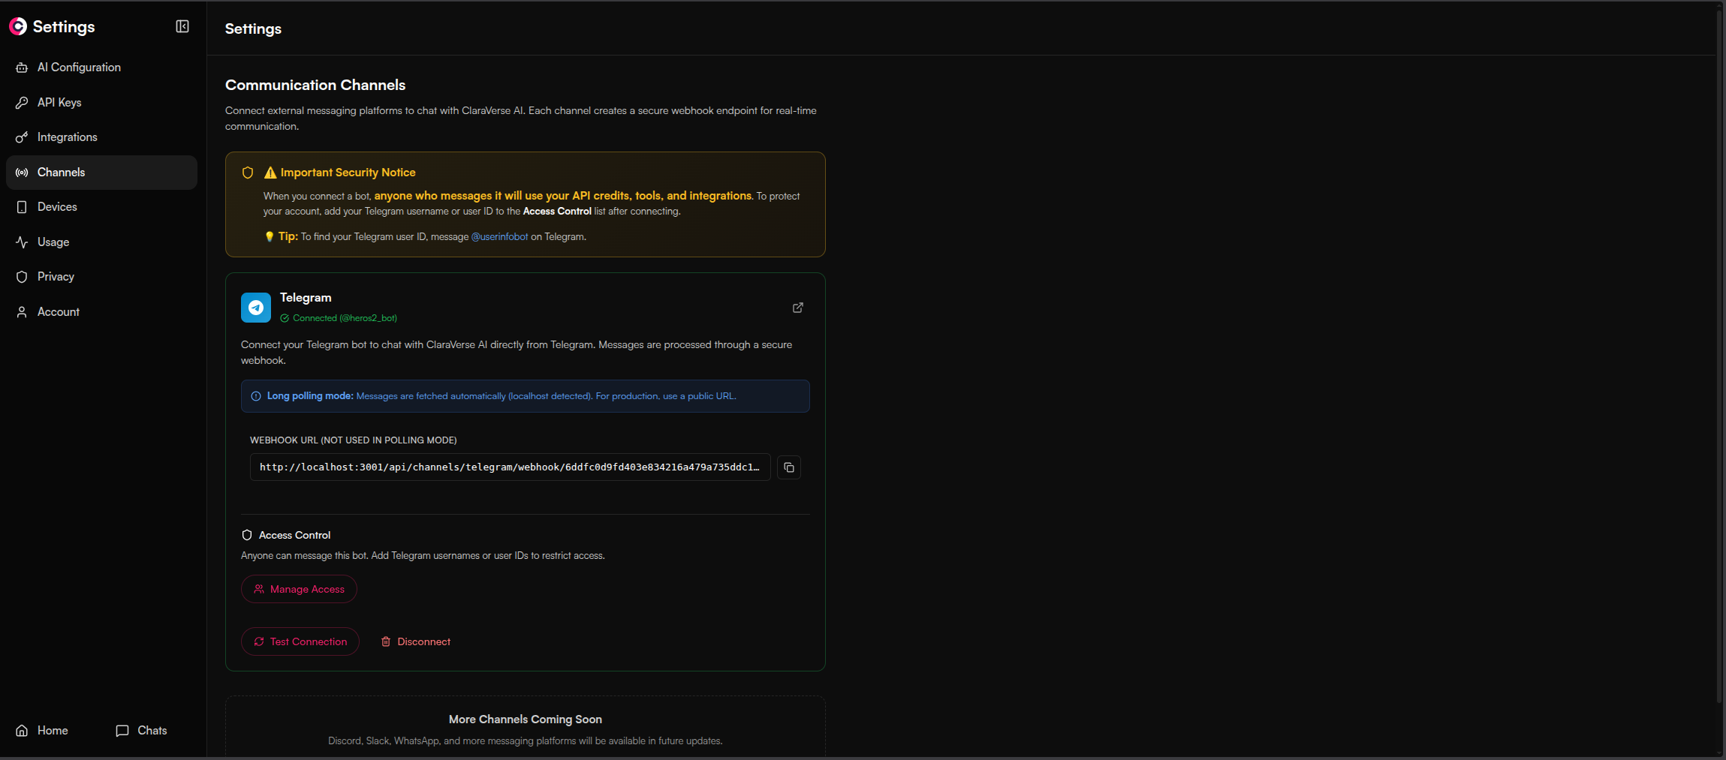Click the Devices phone icon
1726x760 pixels.
click(x=22, y=207)
